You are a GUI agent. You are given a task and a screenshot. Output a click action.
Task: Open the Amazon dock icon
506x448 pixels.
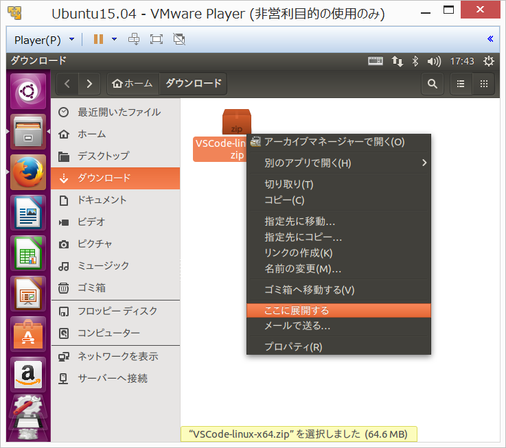(x=28, y=375)
